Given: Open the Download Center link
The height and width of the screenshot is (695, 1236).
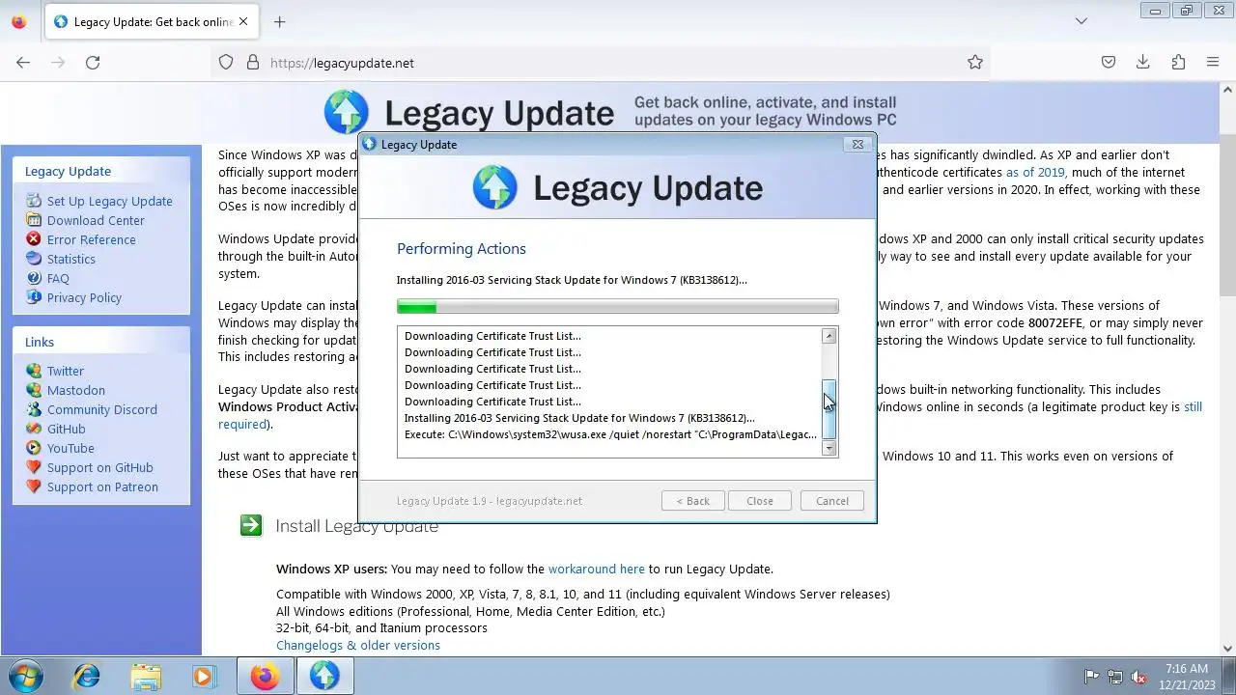Looking at the screenshot, I should [x=96, y=220].
